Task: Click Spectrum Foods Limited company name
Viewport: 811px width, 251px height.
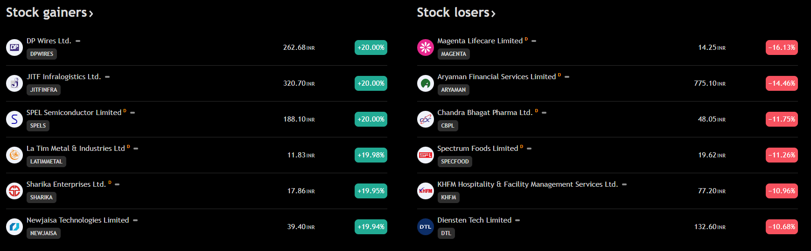Action: point(477,149)
